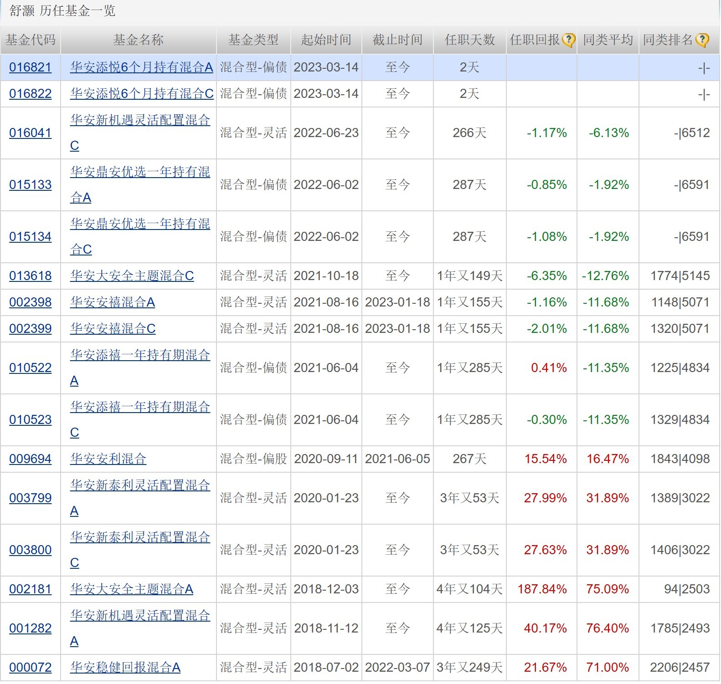
Task: Select the 15.54% return value
Action: click(x=546, y=459)
